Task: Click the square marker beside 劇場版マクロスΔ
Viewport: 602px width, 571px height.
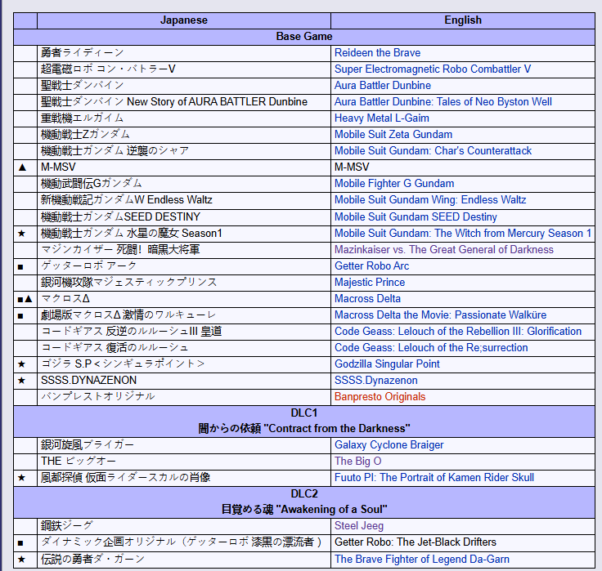Action: click(x=20, y=316)
